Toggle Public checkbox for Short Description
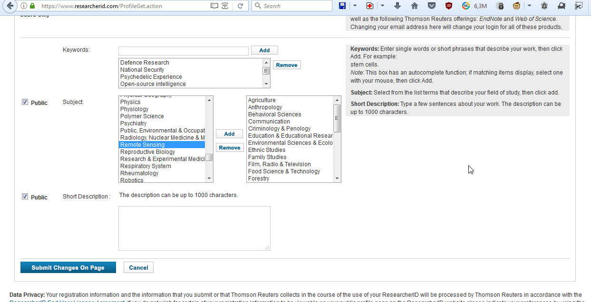Screen dimensions: 591x302 click(x=25, y=197)
